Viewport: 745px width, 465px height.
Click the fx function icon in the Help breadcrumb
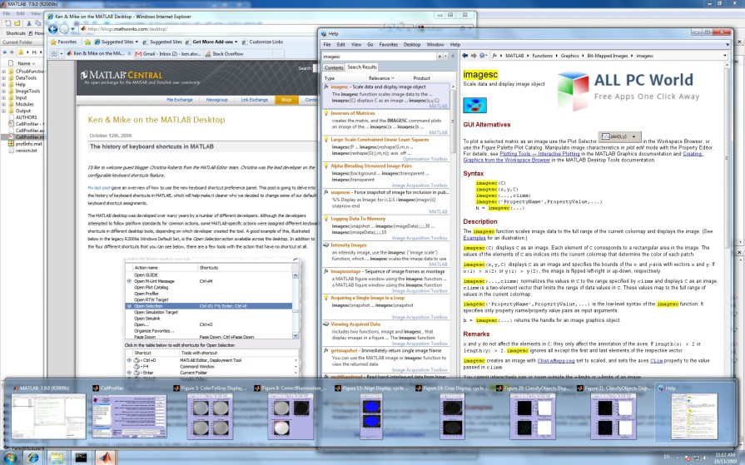494,56
